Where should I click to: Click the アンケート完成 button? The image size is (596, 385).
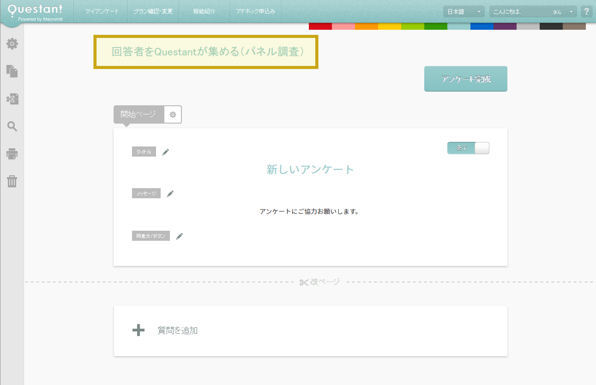click(466, 79)
